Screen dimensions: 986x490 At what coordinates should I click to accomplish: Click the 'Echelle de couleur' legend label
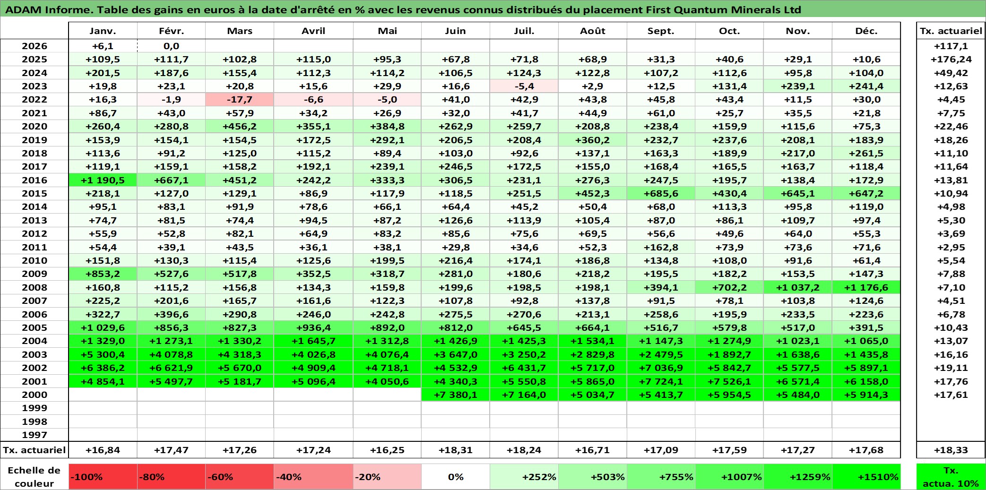pyautogui.click(x=35, y=477)
